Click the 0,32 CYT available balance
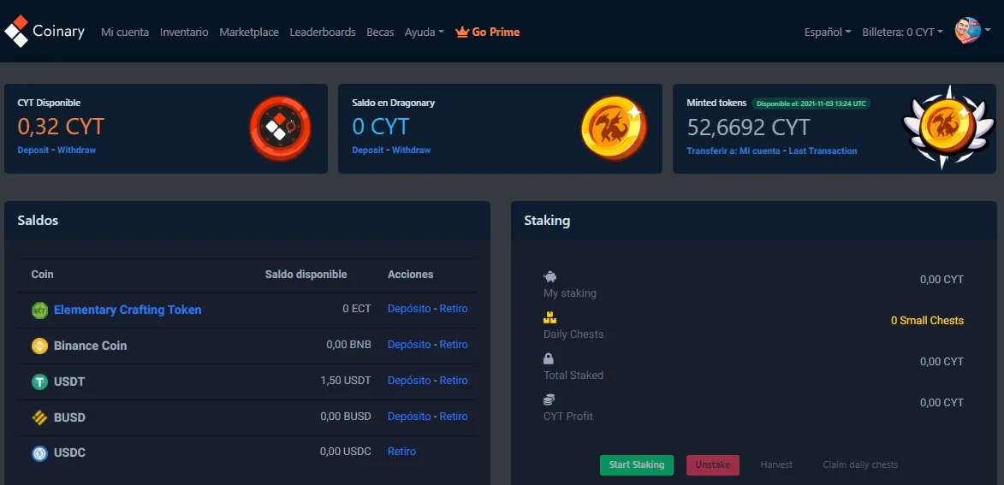 (x=61, y=126)
